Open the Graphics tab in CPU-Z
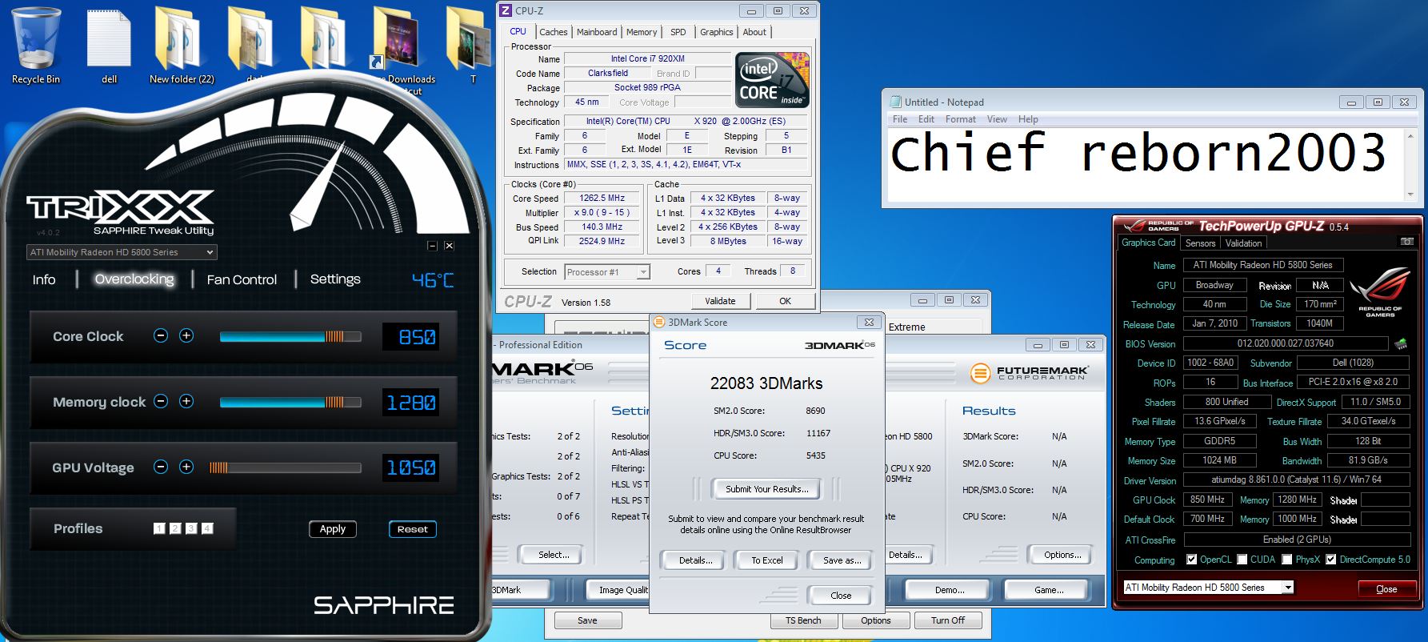This screenshot has width=1428, height=642. (x=716, y=32)
